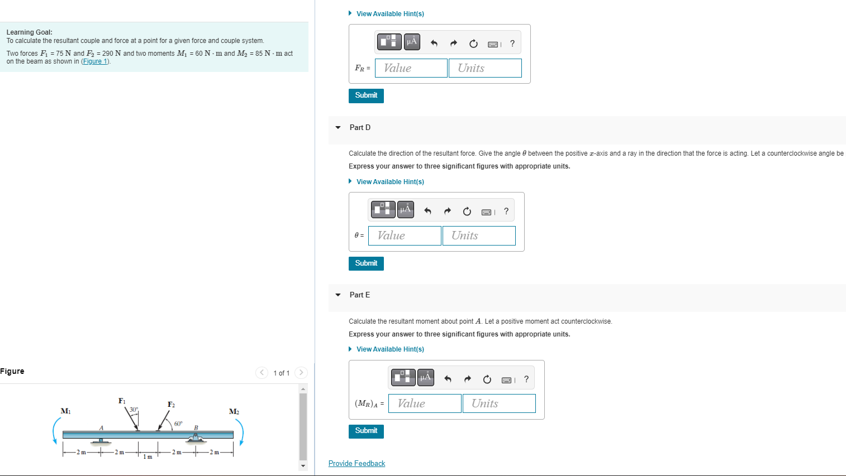Click the Part E section header
846x476 pixels.
point(359,295)
